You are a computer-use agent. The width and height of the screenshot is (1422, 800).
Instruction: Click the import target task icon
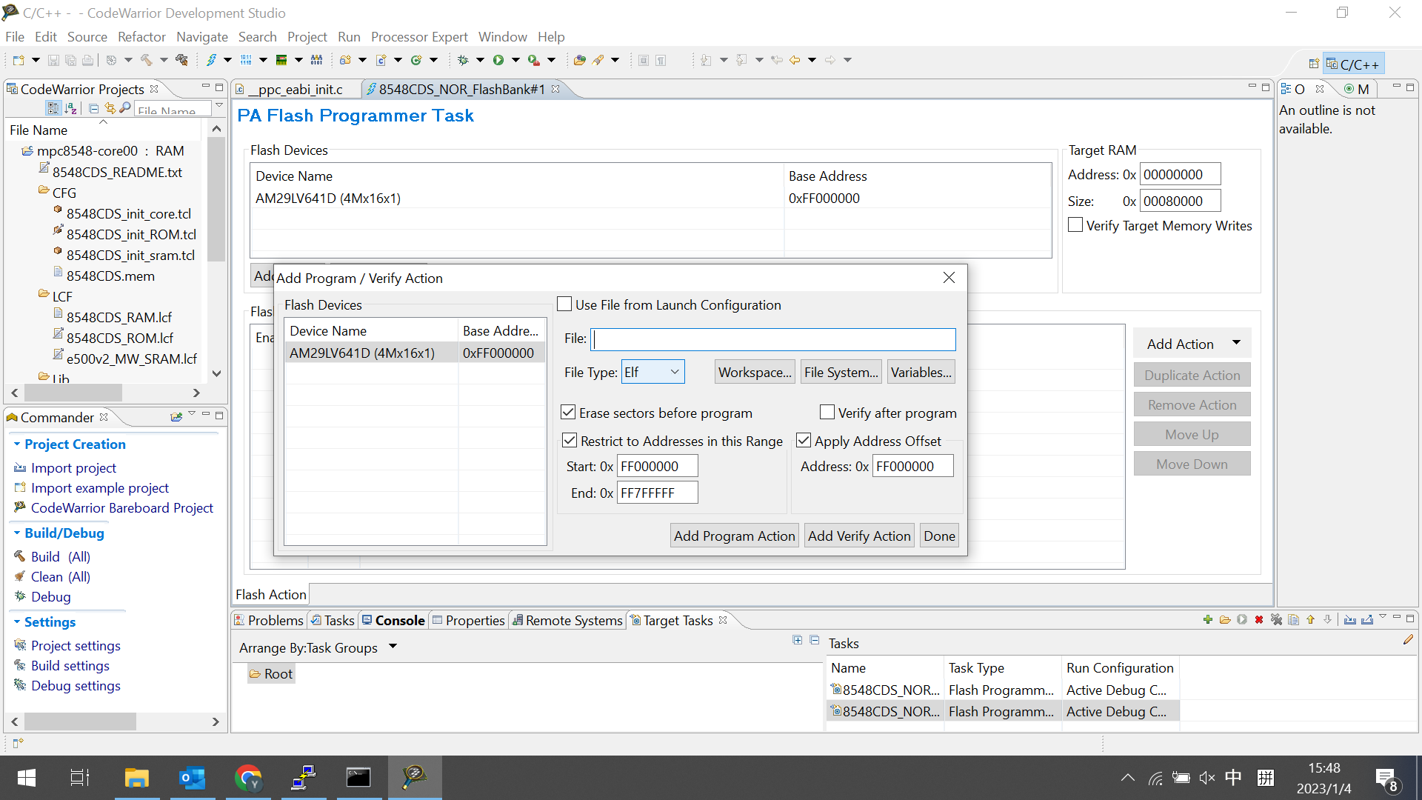click(1350, 620)
